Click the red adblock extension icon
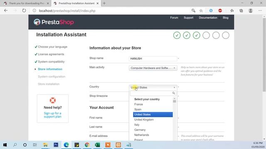The image size is (266, 149). point(220,10)
